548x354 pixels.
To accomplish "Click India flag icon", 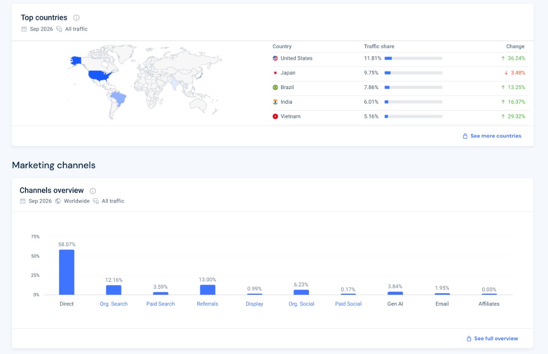I will click(275, 102).
